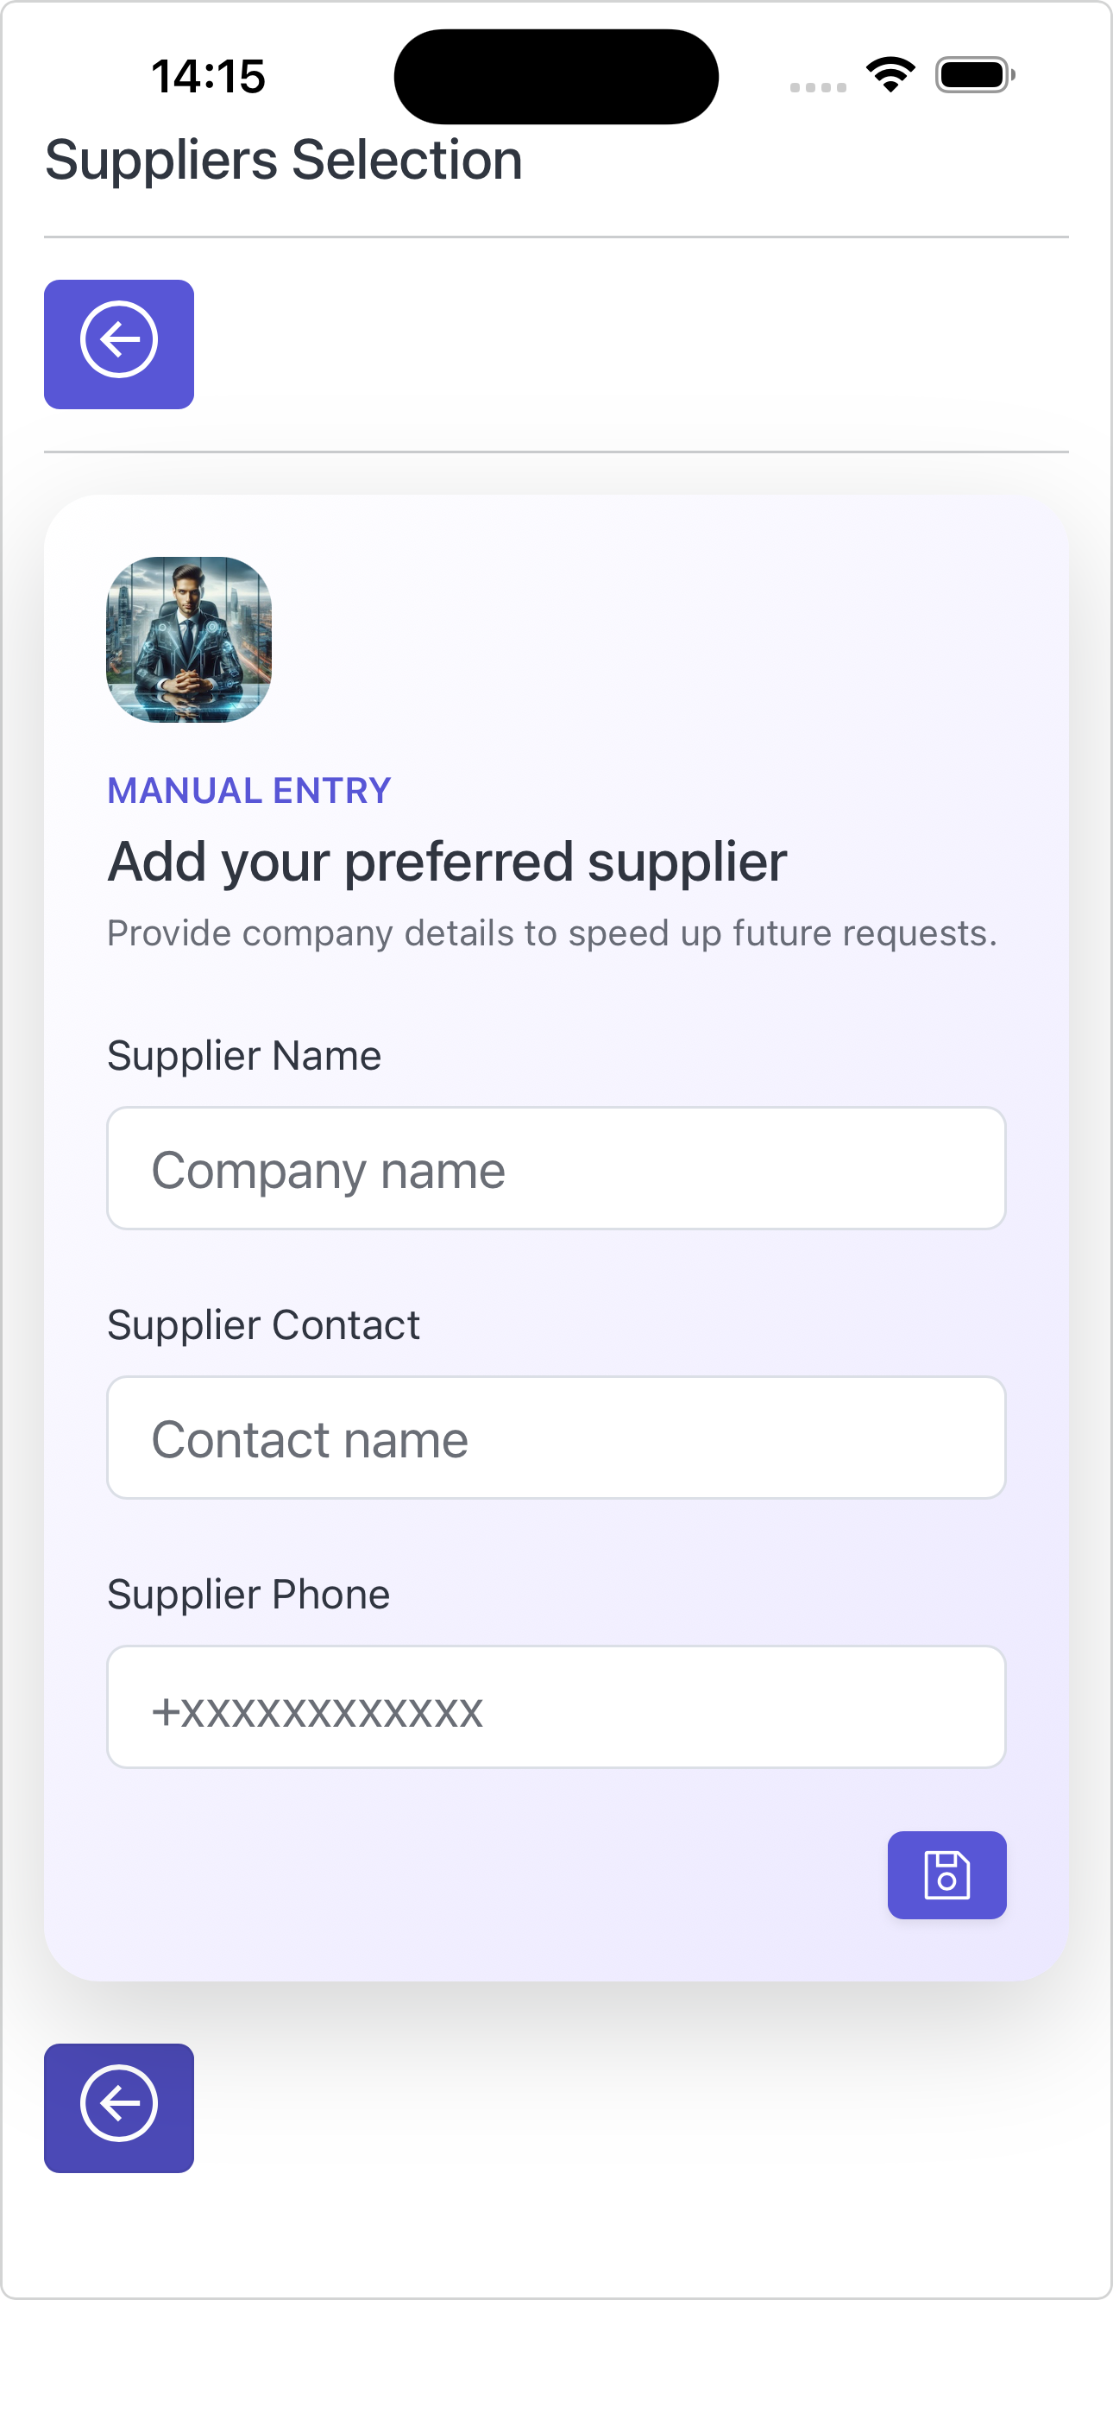
Task: Tap the Dynamic Island at top
Action: pyautogui.click(x=556, y=76)
